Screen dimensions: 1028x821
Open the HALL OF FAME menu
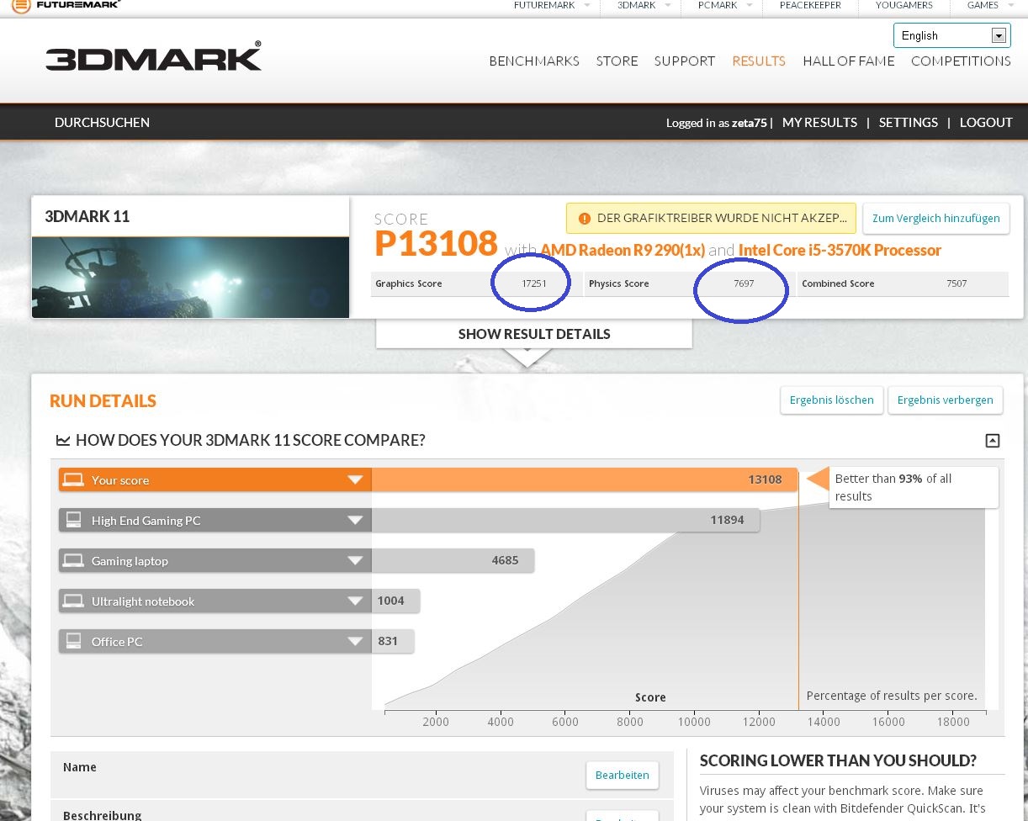click(849, 61)
